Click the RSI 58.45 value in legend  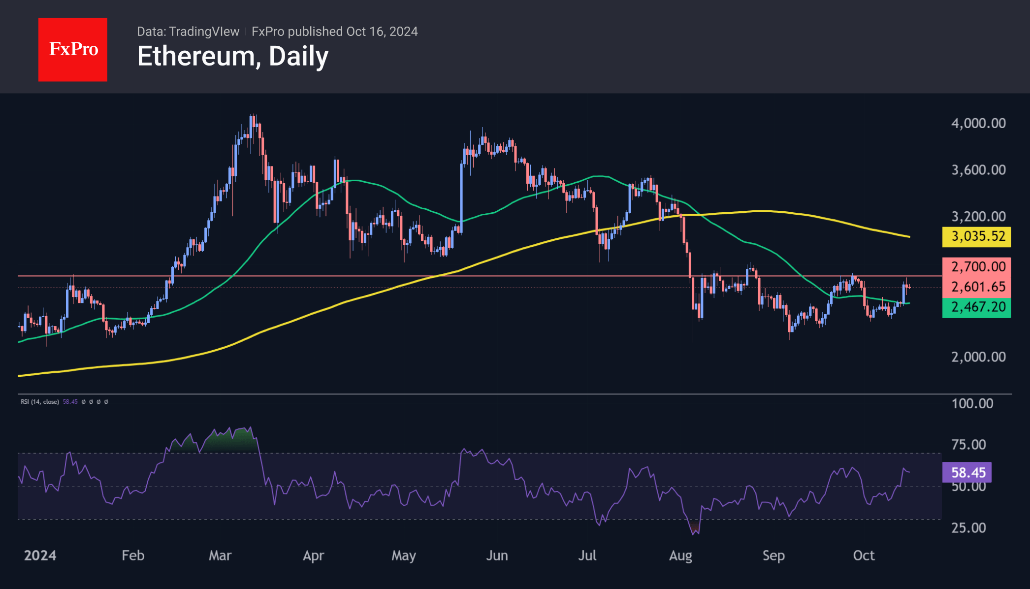[70, 402]
